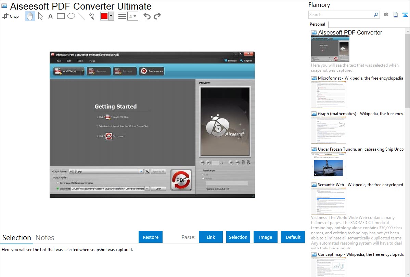Open Preferences in Aiseesoft toolbar

pyautogui.click(x=152, y=71)
